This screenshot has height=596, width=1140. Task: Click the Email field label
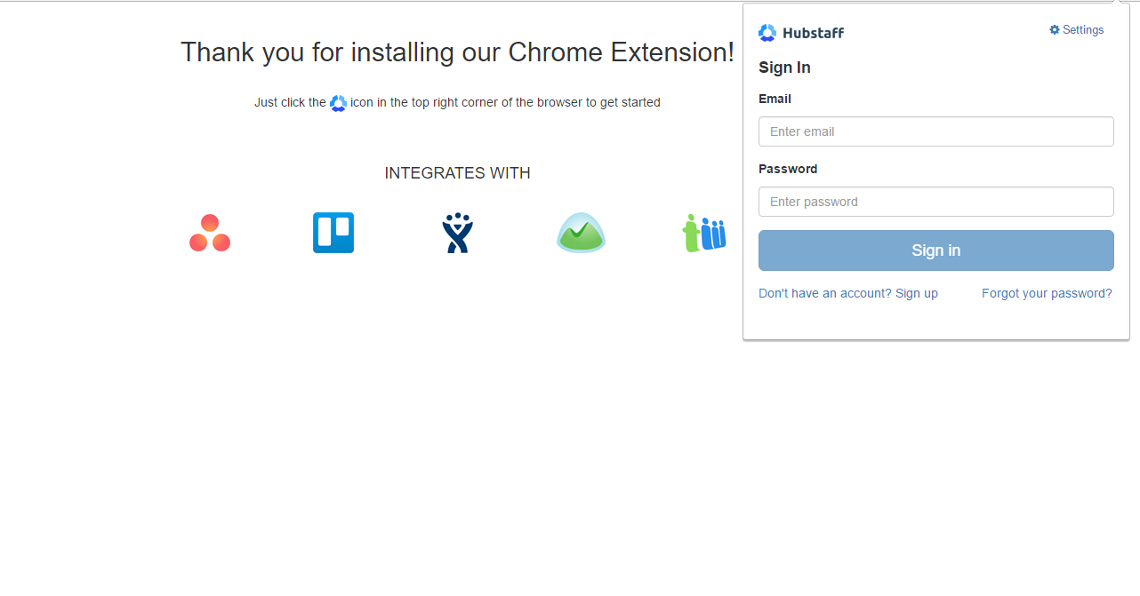(775, 99)
